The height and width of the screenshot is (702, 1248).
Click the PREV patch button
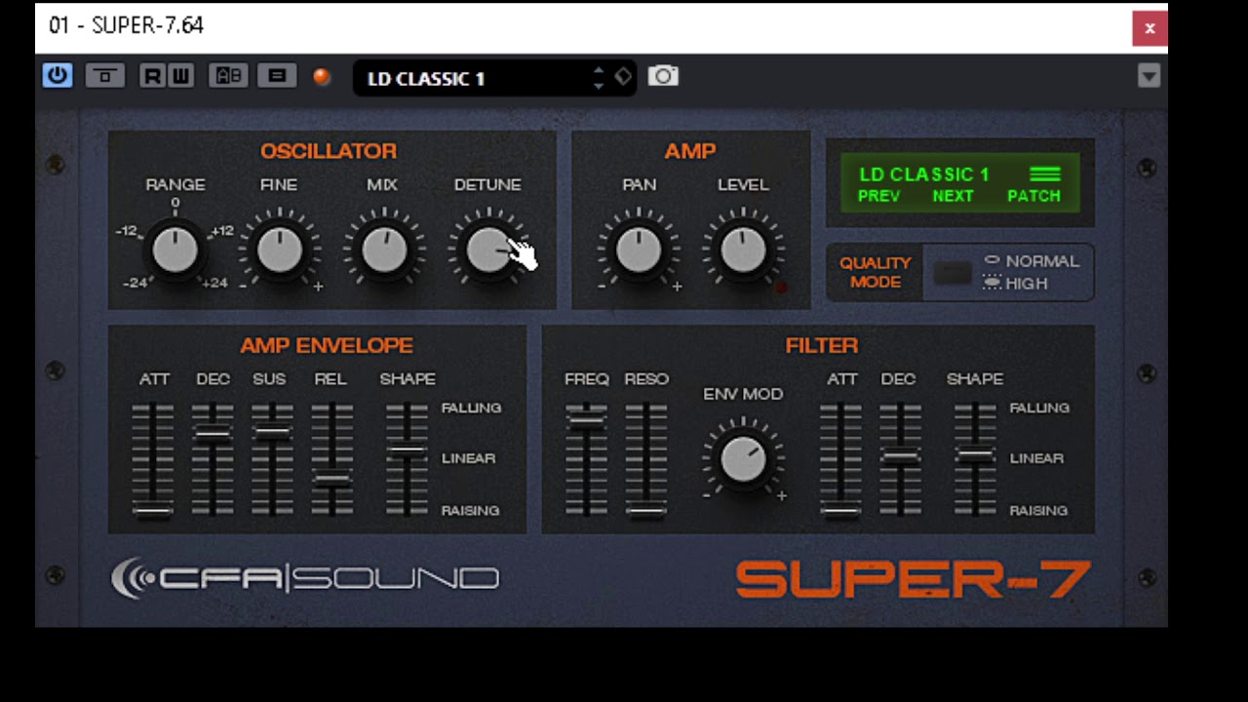point(878,196)
